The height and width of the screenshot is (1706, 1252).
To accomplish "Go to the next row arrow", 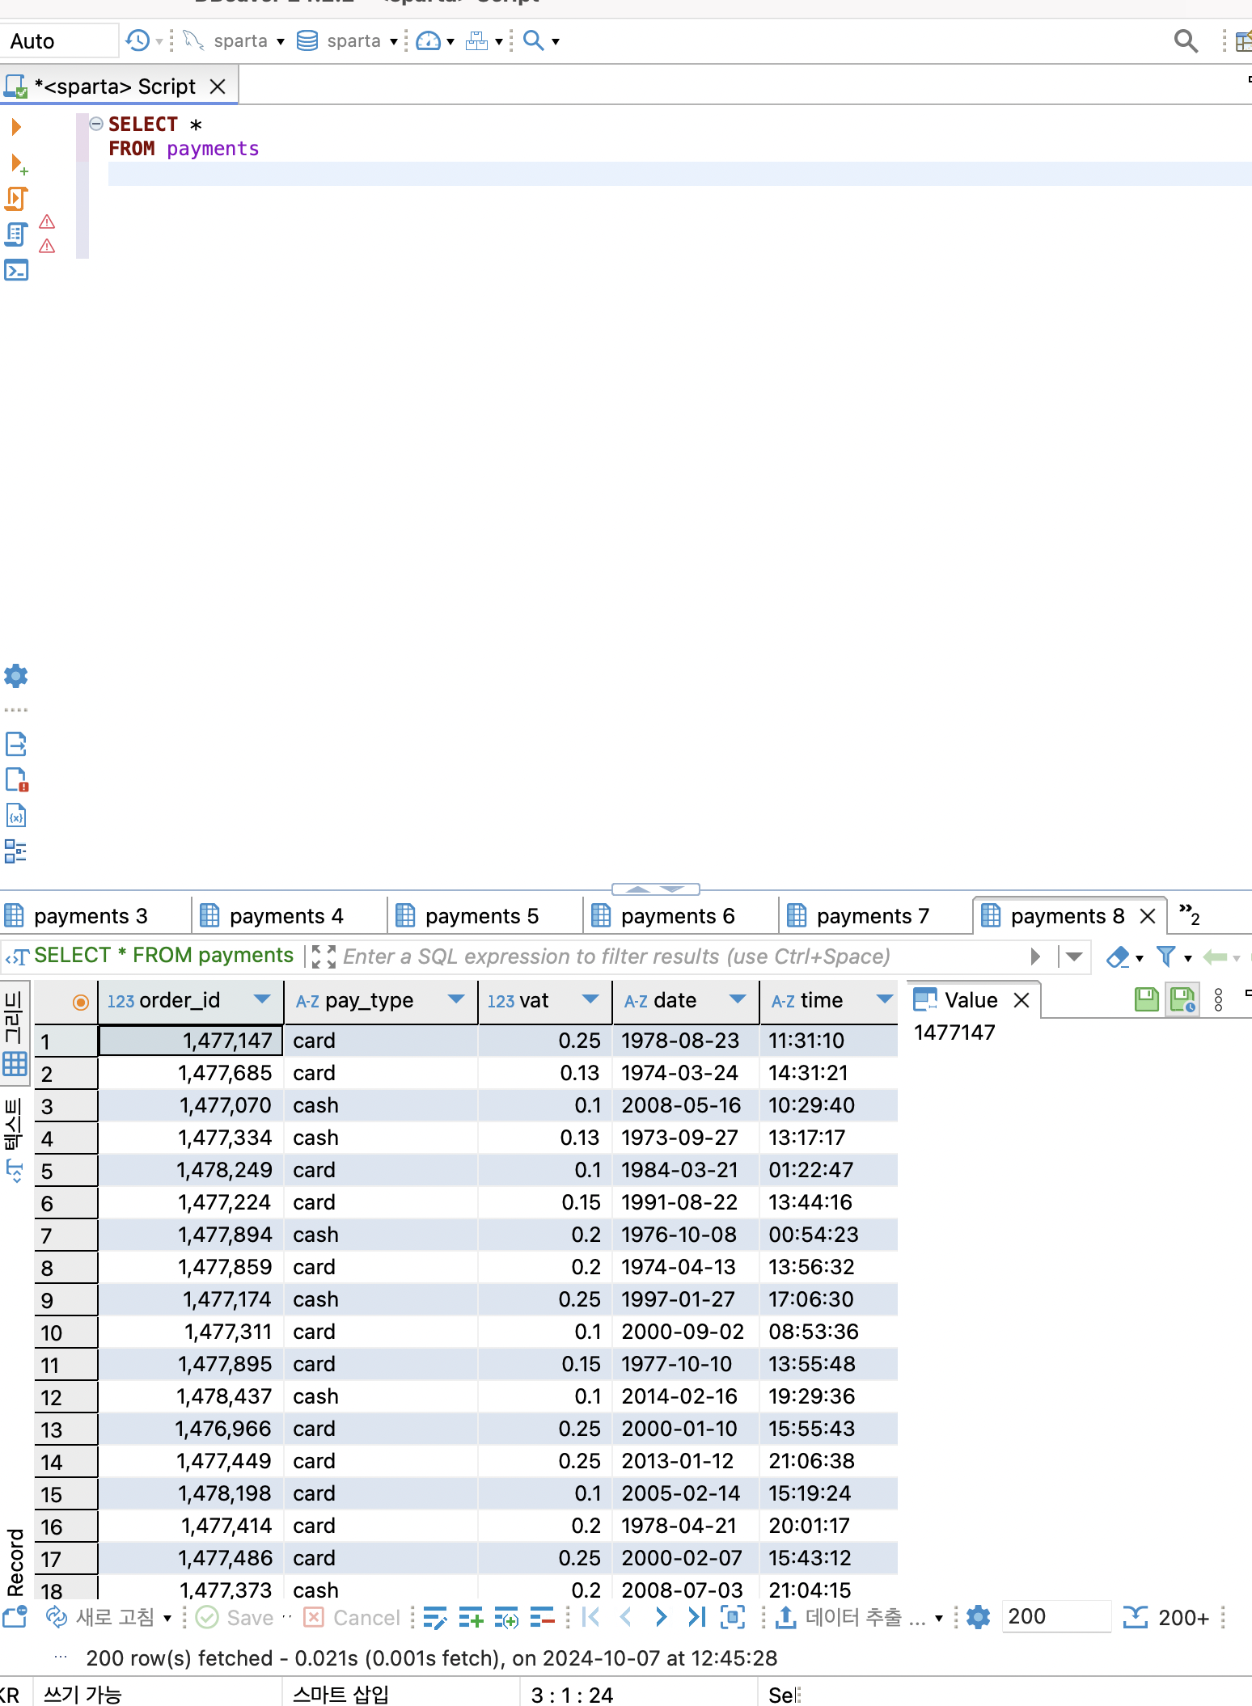I will (x=661, y=1617).
